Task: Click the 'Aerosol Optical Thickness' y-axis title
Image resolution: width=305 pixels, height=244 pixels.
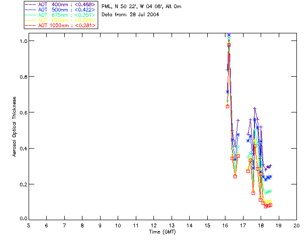Action: coord(15,134)
